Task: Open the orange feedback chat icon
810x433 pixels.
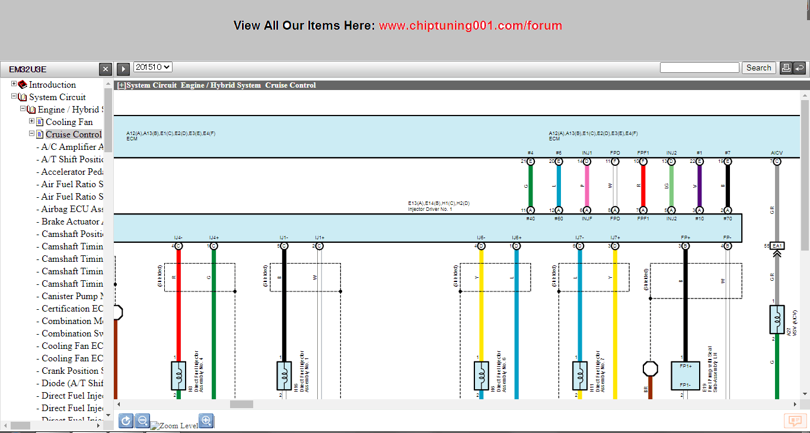Action: tap(793, 421)
